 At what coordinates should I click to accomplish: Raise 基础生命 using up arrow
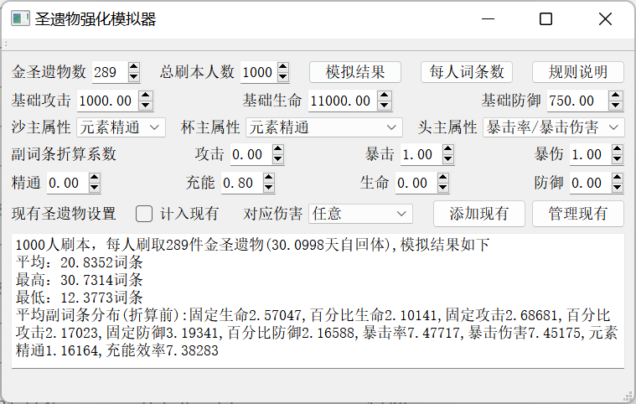coord(384,96)
